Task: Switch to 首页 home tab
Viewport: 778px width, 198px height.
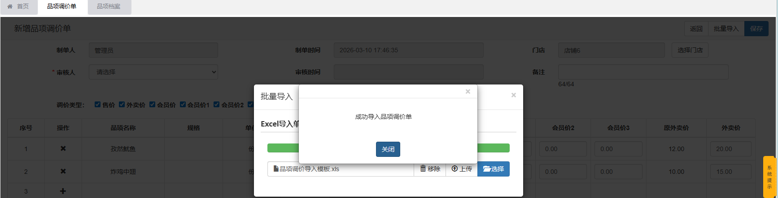Action: 18,6
